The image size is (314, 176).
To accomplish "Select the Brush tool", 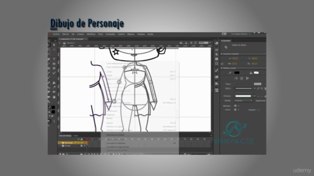I will click(x=54, y=73).
